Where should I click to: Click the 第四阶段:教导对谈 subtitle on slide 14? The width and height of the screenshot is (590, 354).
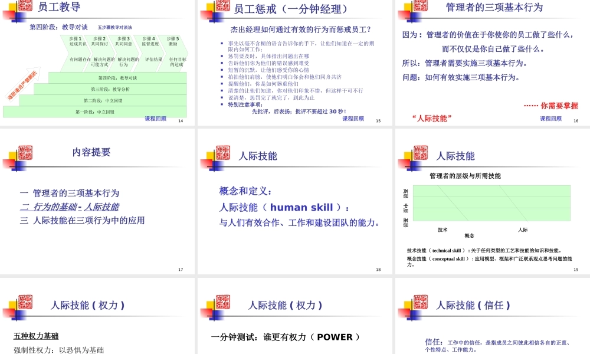coord(58,27)
